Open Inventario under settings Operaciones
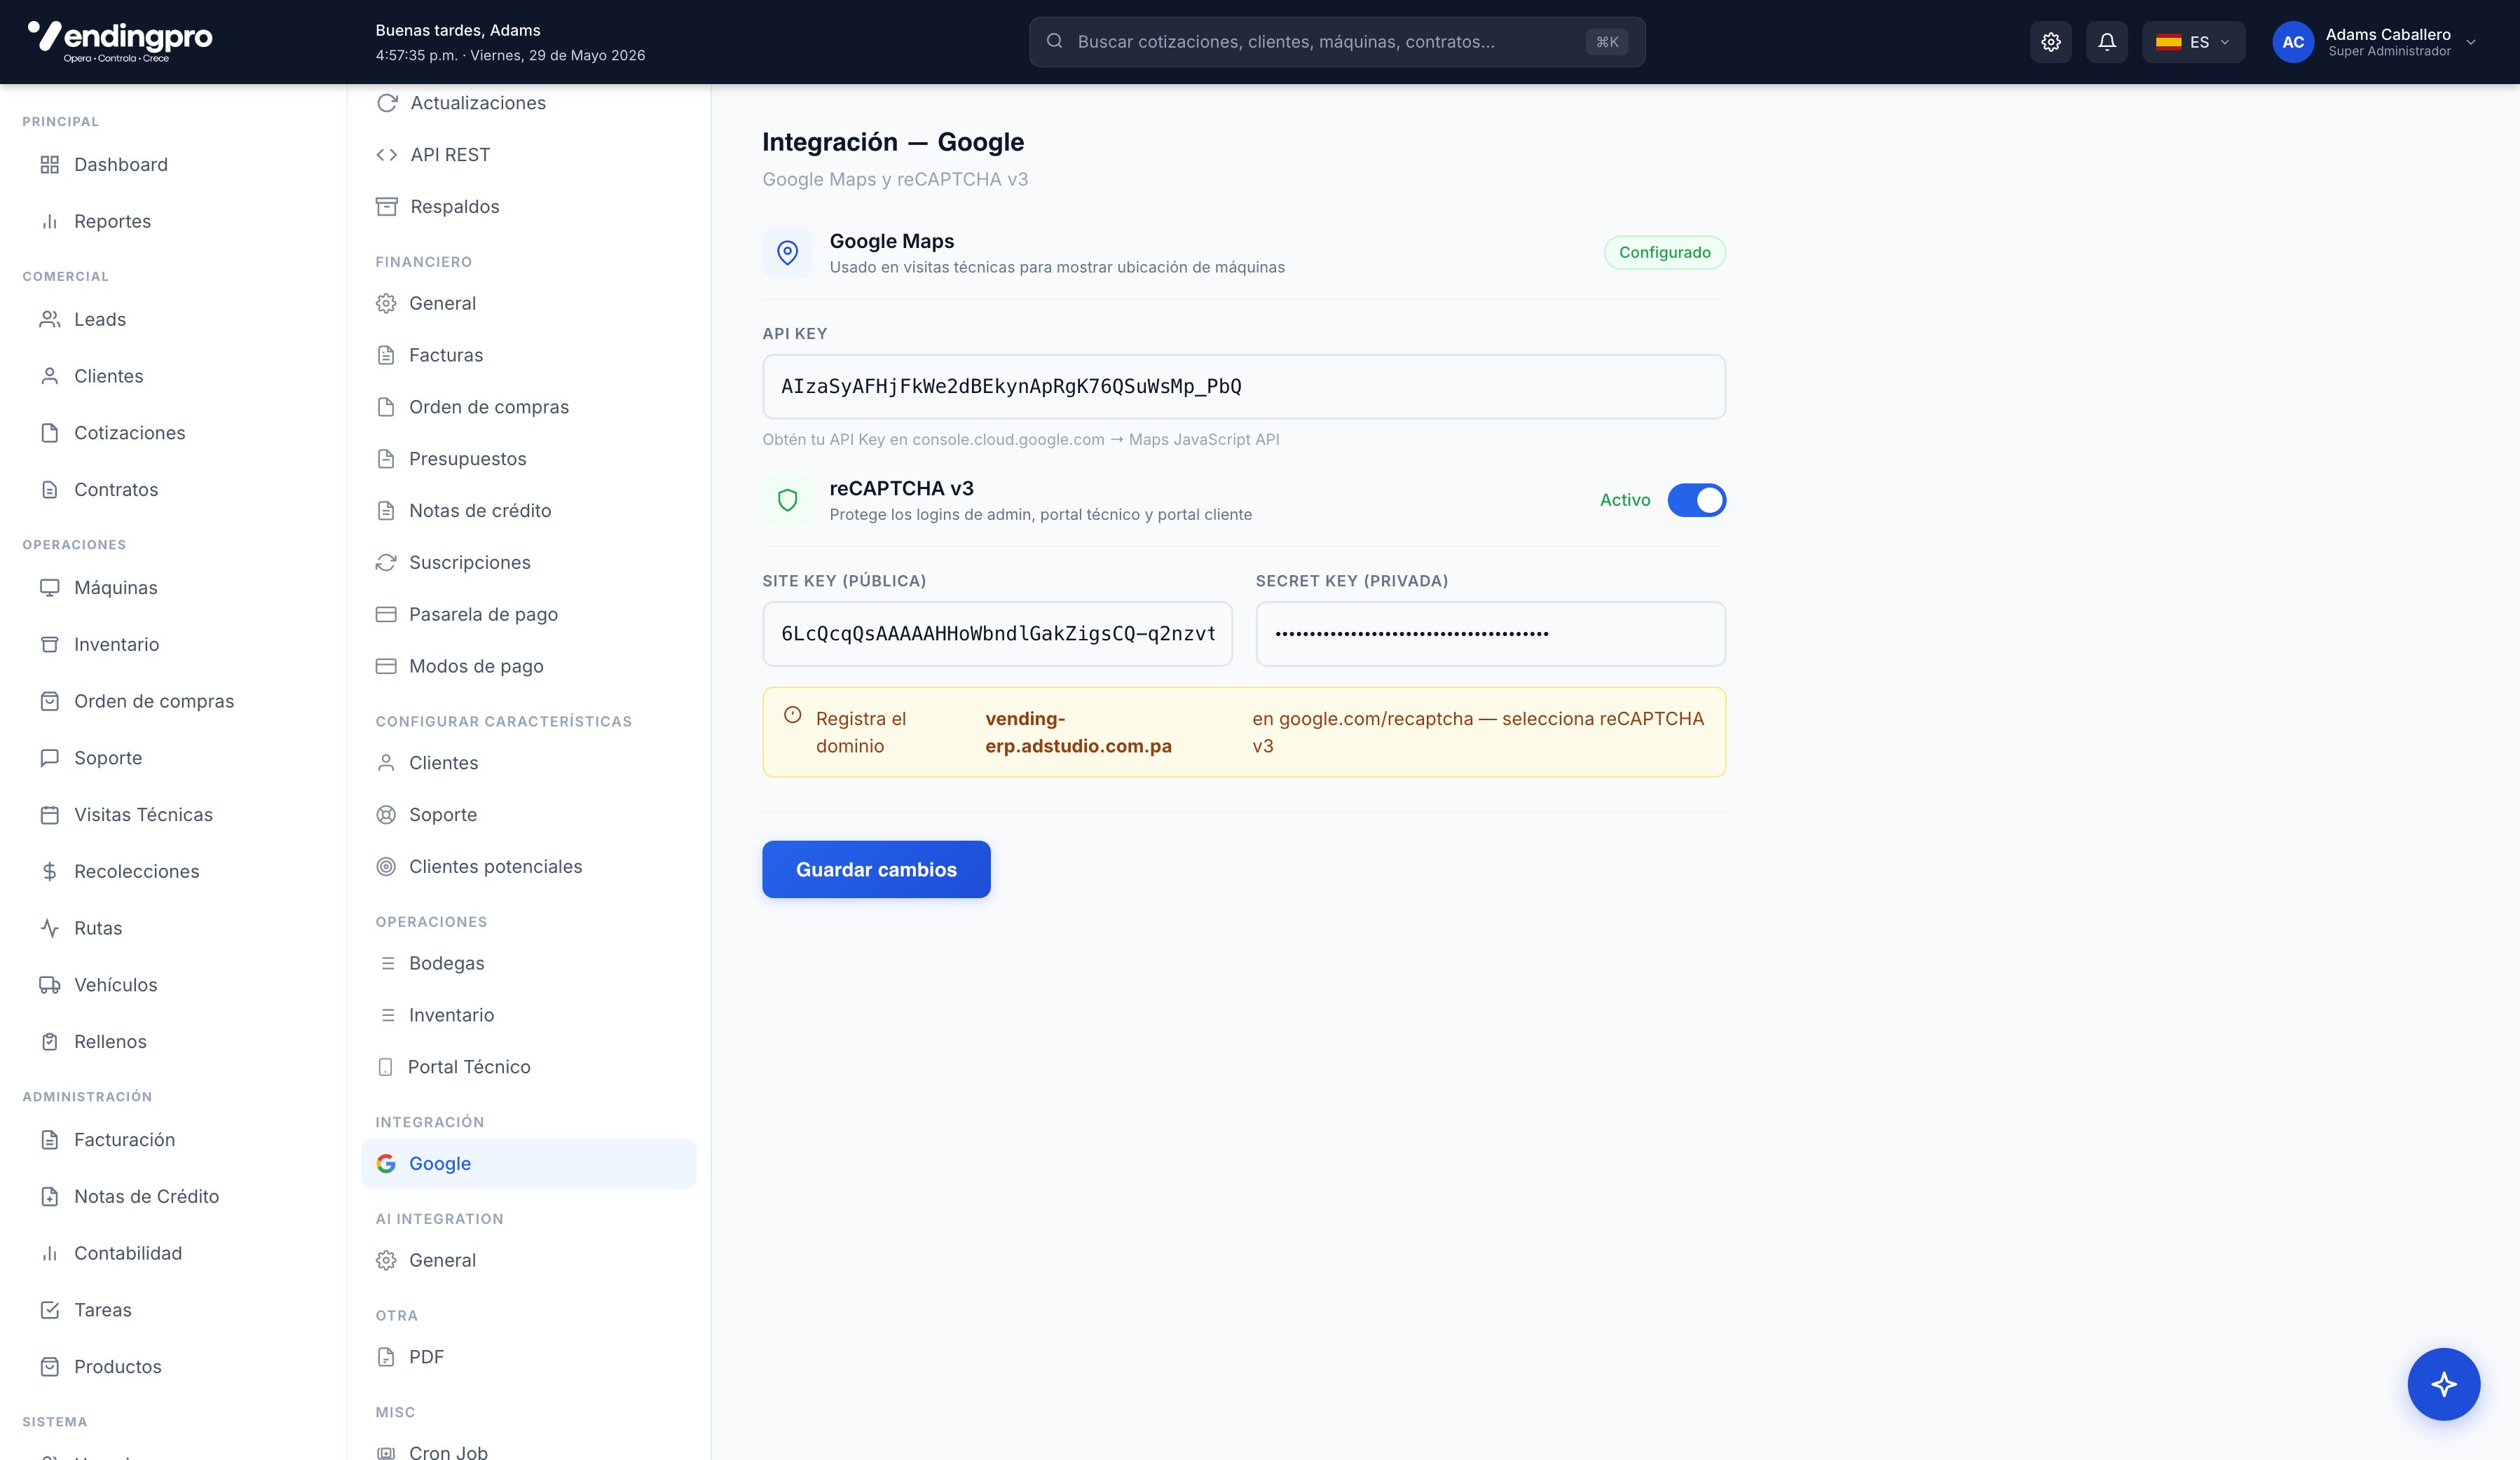 pyautogui.click(x=451, y=1015)
